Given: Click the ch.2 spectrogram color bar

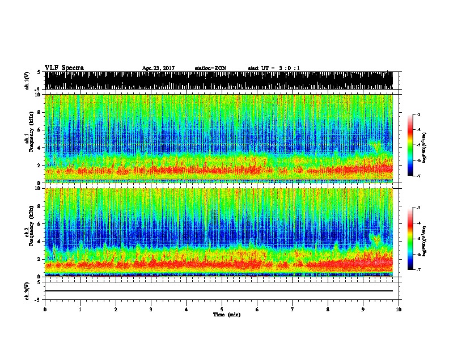Looking at the screenshot, I should click(x=410, y=239).
